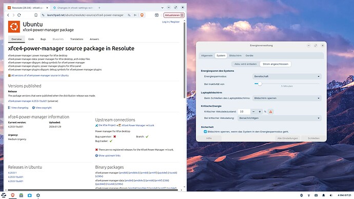Open the volume control in the tray
This screenshot has height=199, width=354.
click(x=331, y=195)
